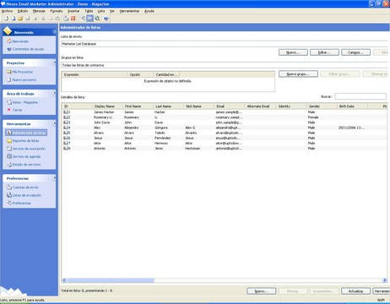The height and width of the screenshot is (304, 390).
Task: Select the James Hacker row
Action: 225,112
